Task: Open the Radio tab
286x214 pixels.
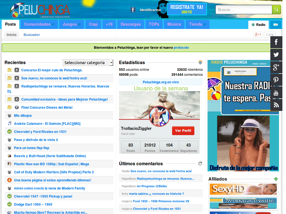Action: click(x=258, y=25)
